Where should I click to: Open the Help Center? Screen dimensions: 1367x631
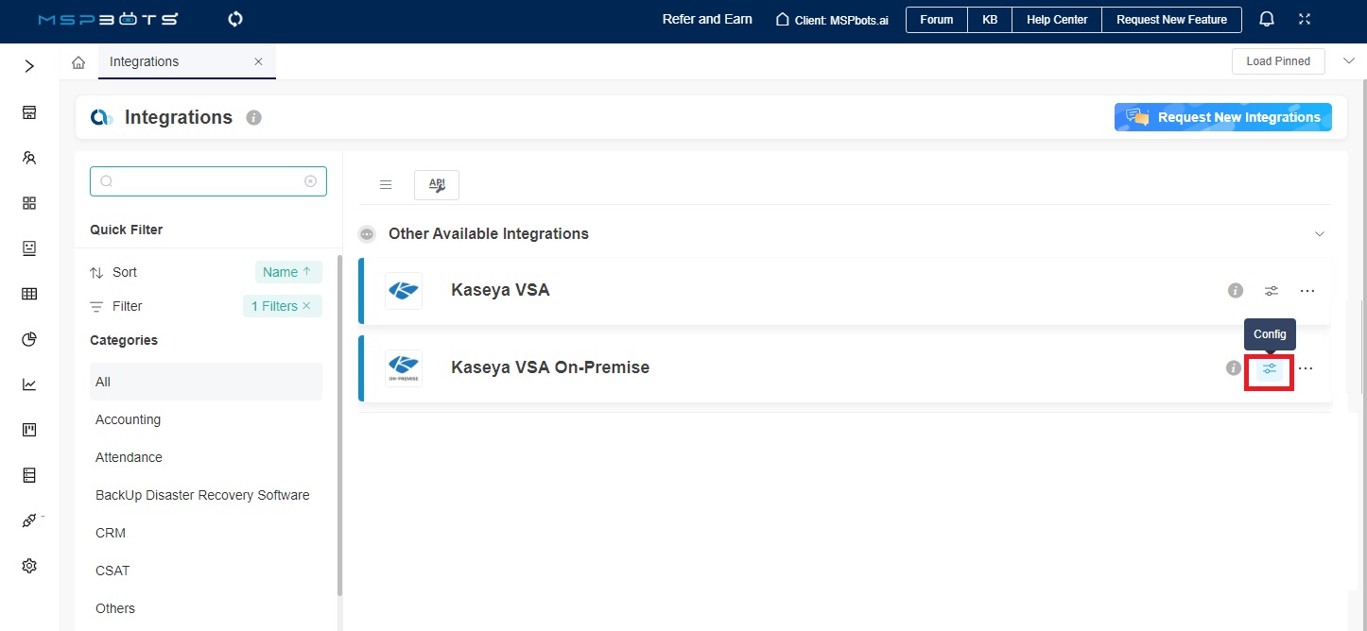(x=1057, y=19)
